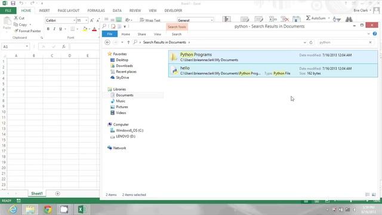Click the Excel formula bar input
382x215 pixels.
85,47
